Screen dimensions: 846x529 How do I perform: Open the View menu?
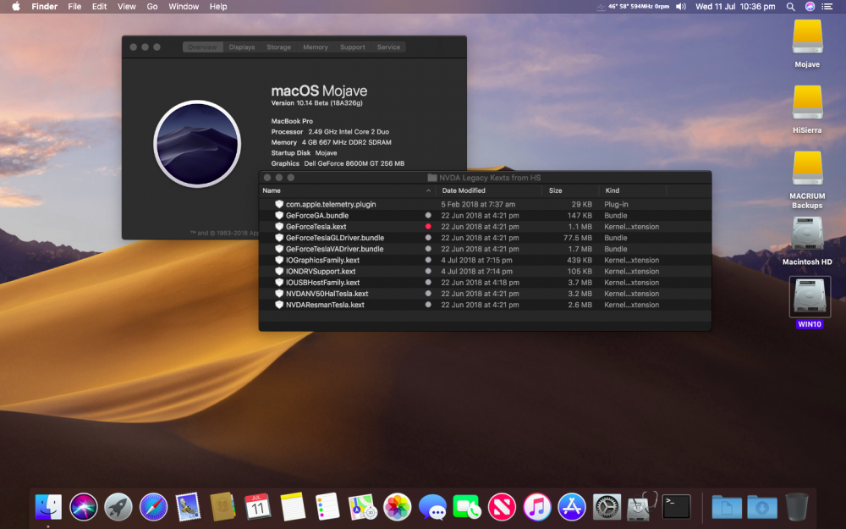pos(127,7)
